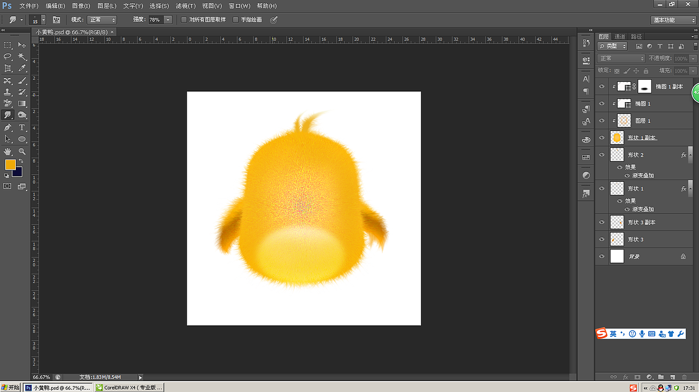
Task: Select the 椭圆 1 layer name
Action: pyautogui.click(x=643, y=104)
